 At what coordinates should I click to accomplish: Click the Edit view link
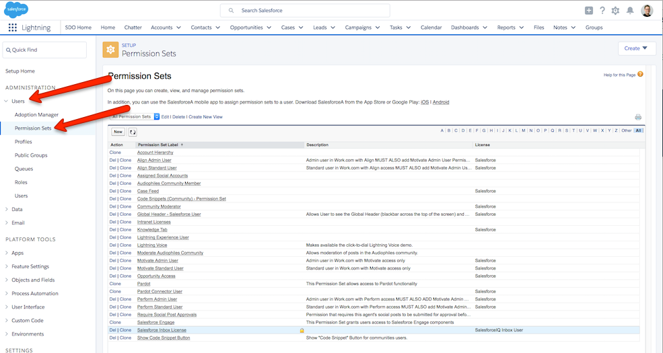pyautogui.click(x=166, y=117)
